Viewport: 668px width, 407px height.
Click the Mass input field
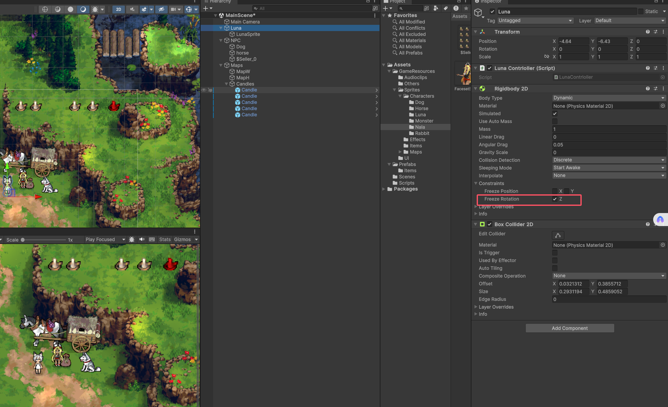tap(609, 129)
